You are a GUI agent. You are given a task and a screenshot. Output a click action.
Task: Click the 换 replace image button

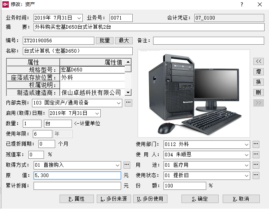tap(259, 82)
